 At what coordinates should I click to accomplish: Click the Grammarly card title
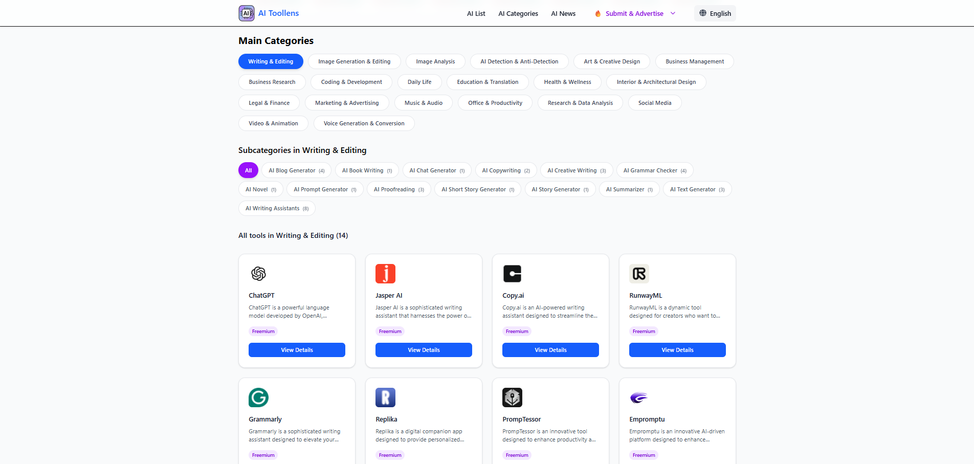point(265,419)
